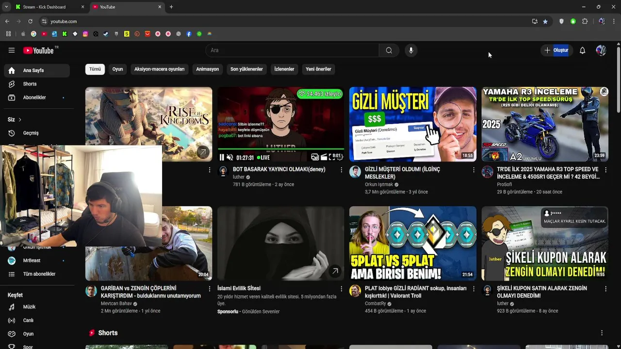Select Son yüklenenler filter chip

246,69
